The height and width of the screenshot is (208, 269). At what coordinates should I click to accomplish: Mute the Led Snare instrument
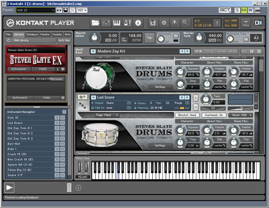pos(196,107)
